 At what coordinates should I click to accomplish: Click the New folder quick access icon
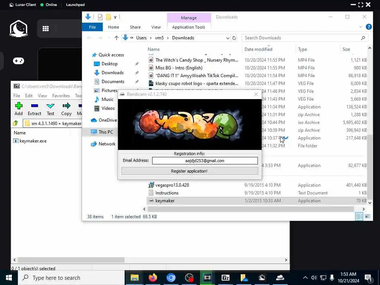[108, 17]
